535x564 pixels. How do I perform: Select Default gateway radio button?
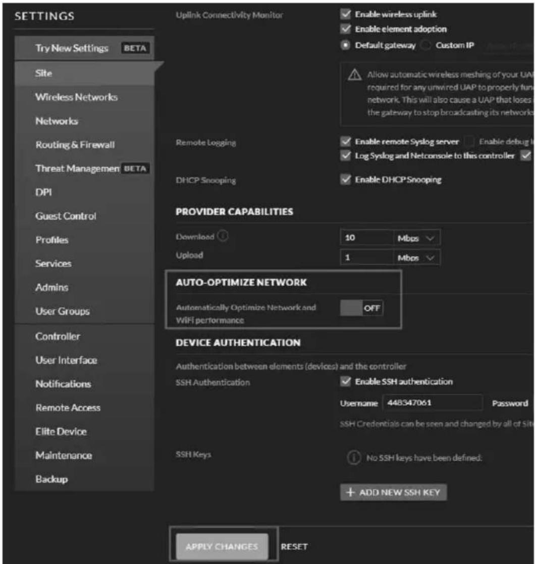[x=345, y=45]
